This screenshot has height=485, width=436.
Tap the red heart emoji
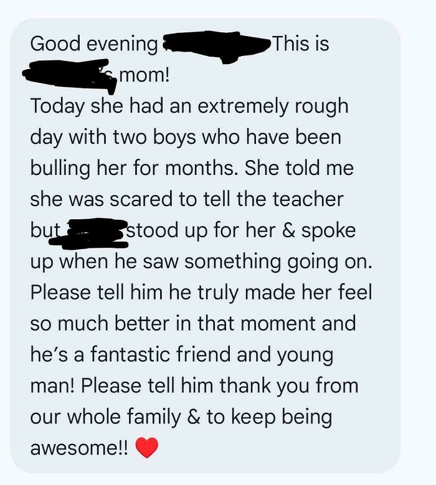pos(147,448)
